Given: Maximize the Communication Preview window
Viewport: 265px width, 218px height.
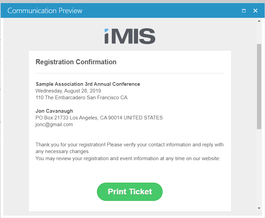Looking at the screenshot, I should tap(244, 11).
